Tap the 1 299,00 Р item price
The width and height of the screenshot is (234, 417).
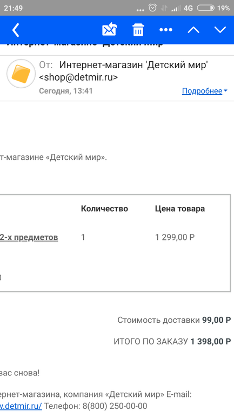pyautogui.click(x=175, y=237)
